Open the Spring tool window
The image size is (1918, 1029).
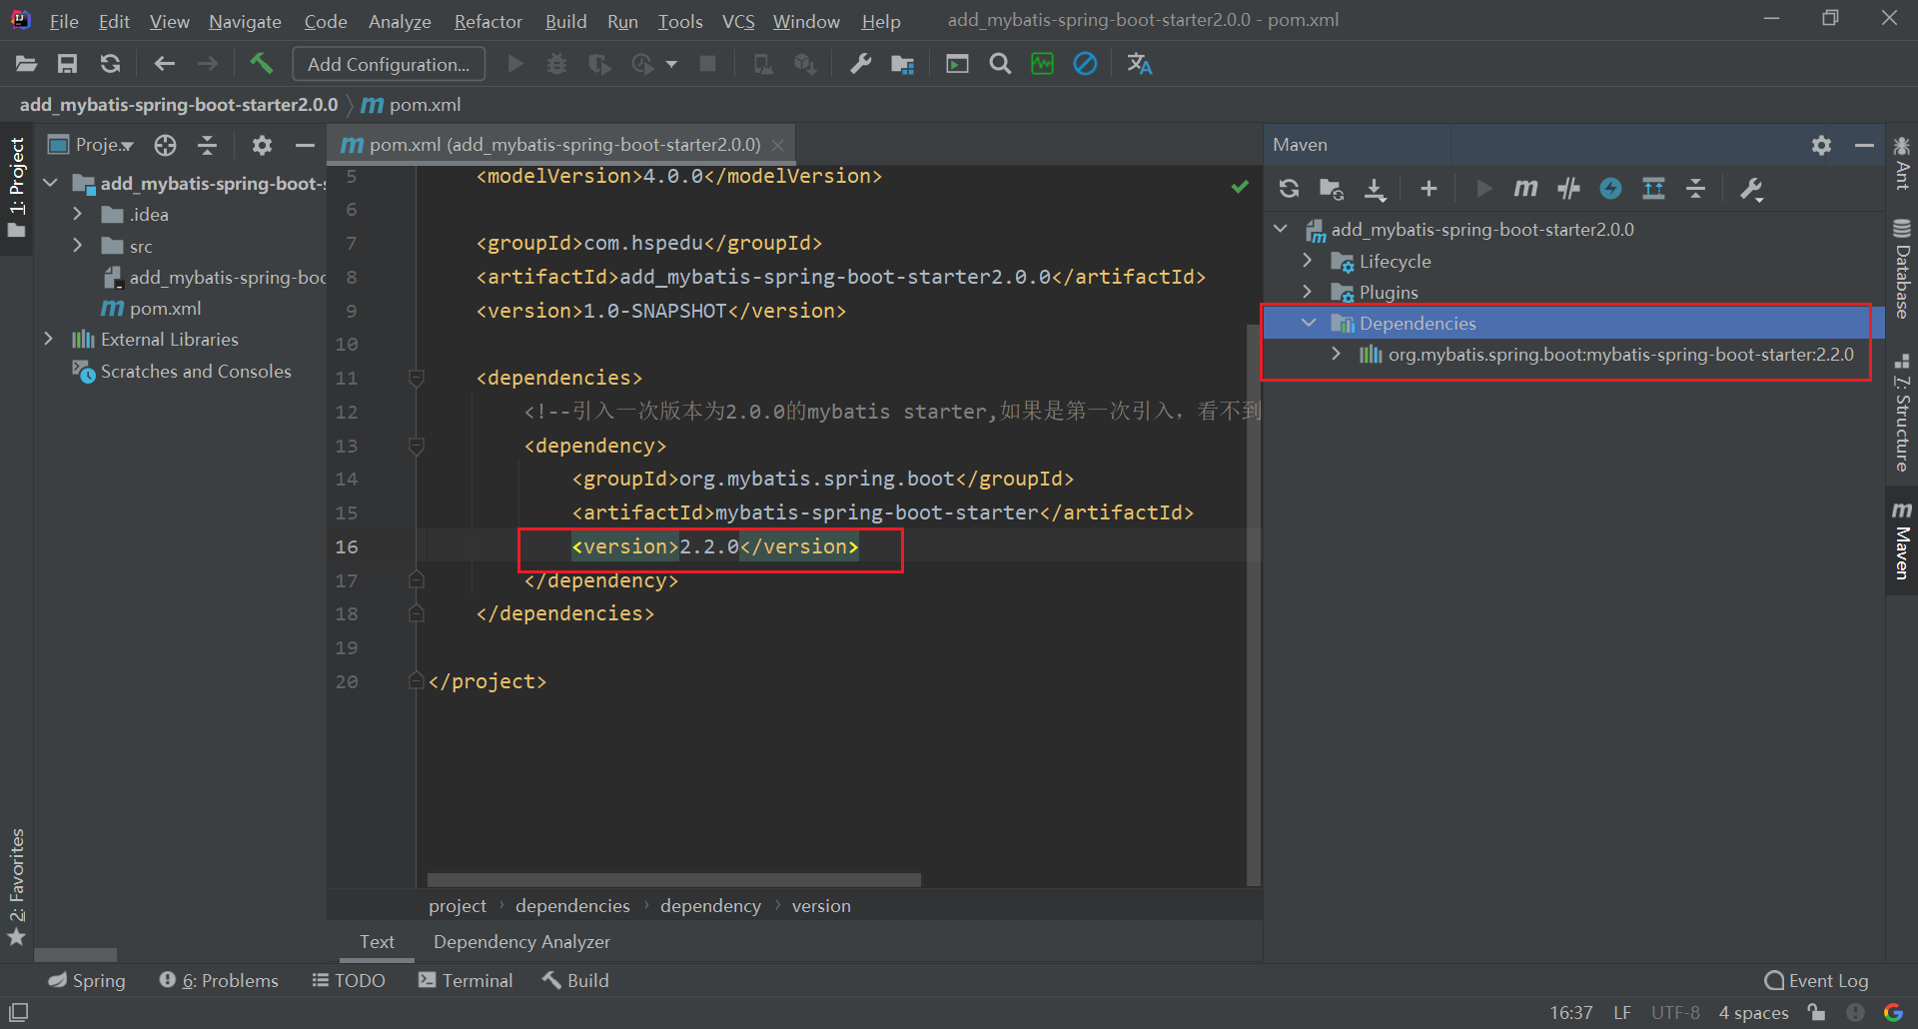87,981
